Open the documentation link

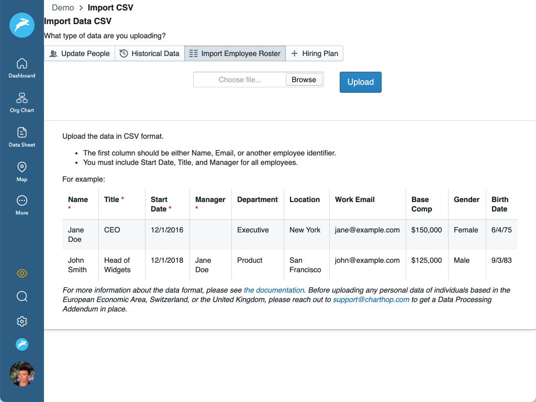274,290
